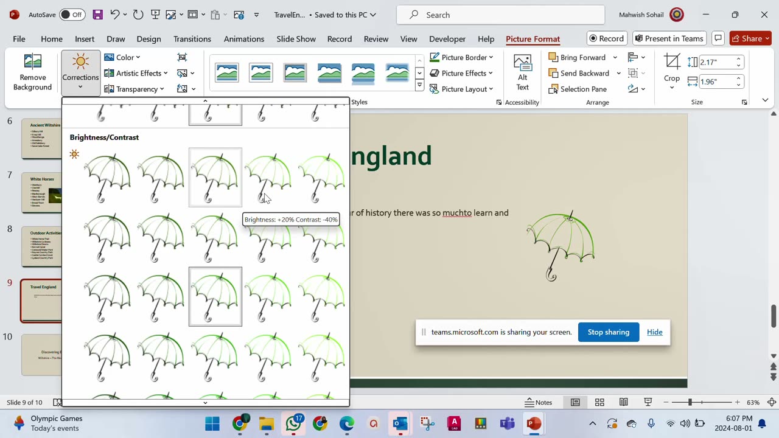Click the Change Picture icon
779x438 pixels.
click(182, 73)
